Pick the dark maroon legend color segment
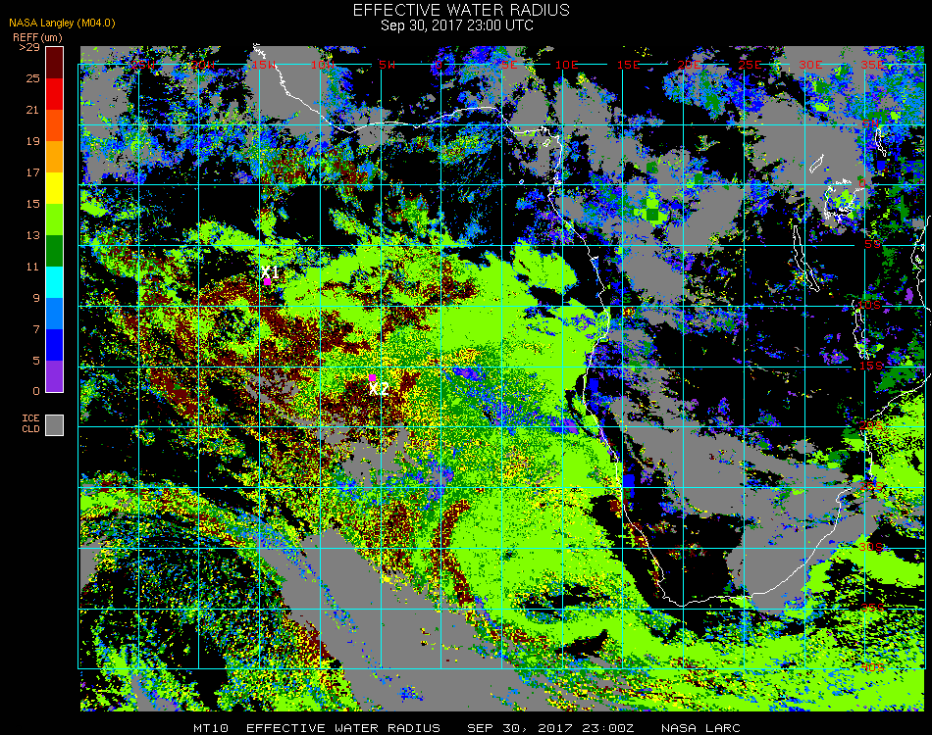The width and height of the screenshot is (932, 735). coord(55,63)
